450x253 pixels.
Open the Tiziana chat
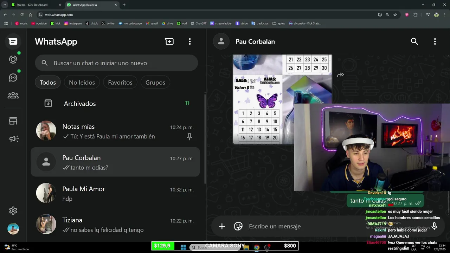coord(115,224)
